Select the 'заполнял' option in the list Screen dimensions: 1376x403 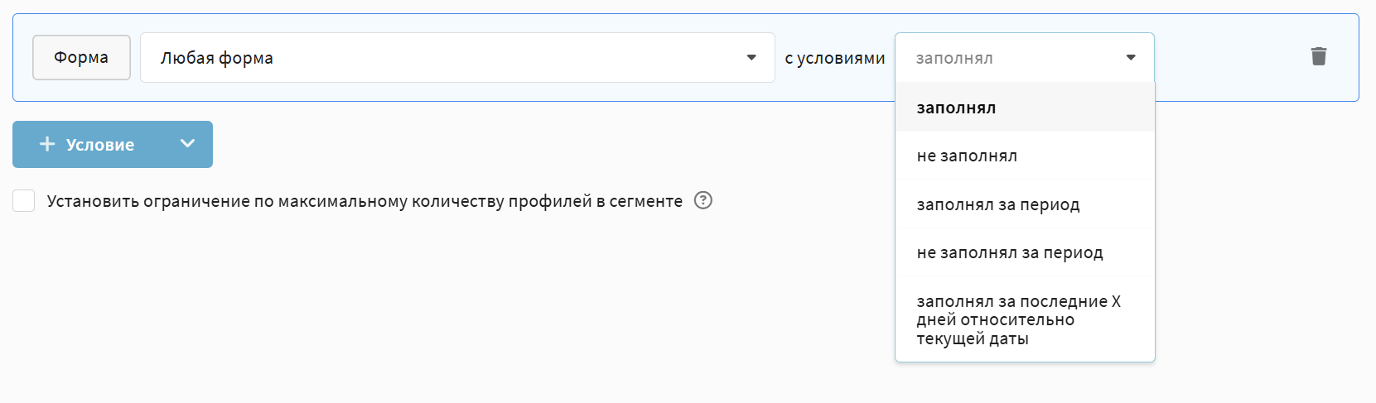pos(956,108)
